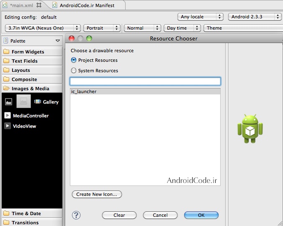
Task: Open the Portrait orientation dropdown
Action: pos(102,28)
